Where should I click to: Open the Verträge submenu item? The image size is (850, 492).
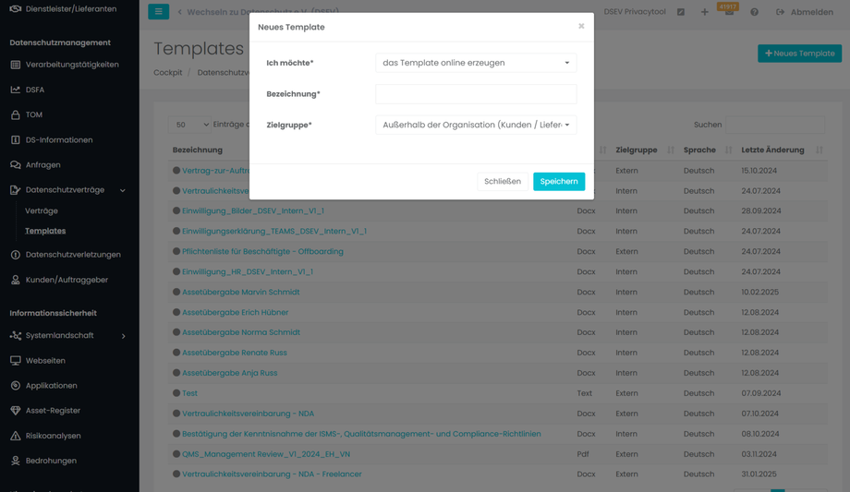click(42, 210)
